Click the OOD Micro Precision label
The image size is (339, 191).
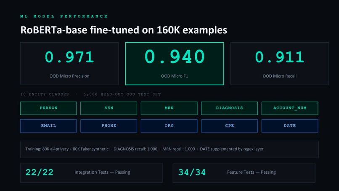click(x=69, y=76)
